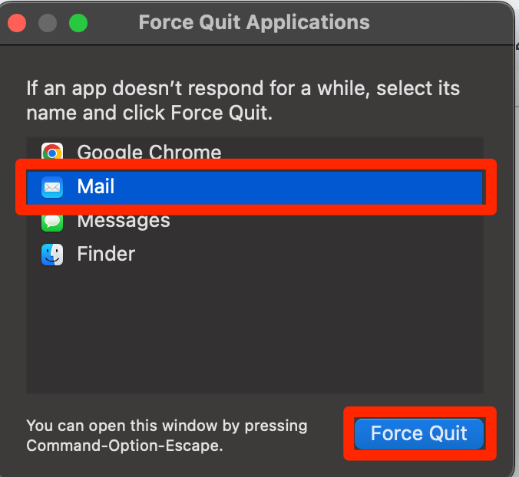
Task: Click blank right end of highlighted Mail row
Action: (399, 186)
